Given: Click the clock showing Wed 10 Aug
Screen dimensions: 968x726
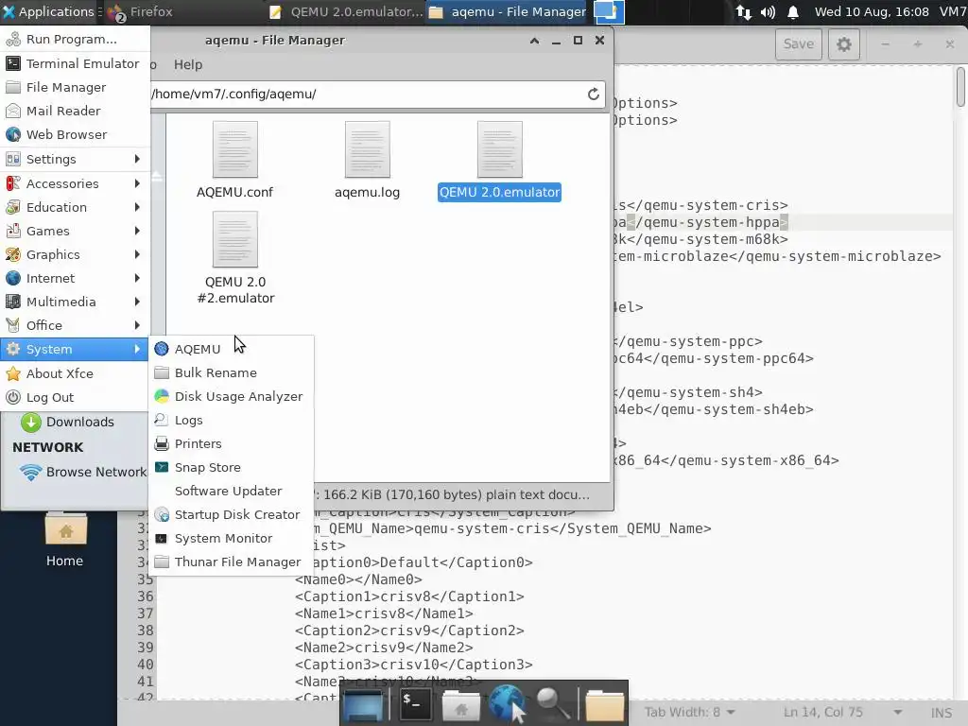Looking at the screenshot, I should 871,11.
